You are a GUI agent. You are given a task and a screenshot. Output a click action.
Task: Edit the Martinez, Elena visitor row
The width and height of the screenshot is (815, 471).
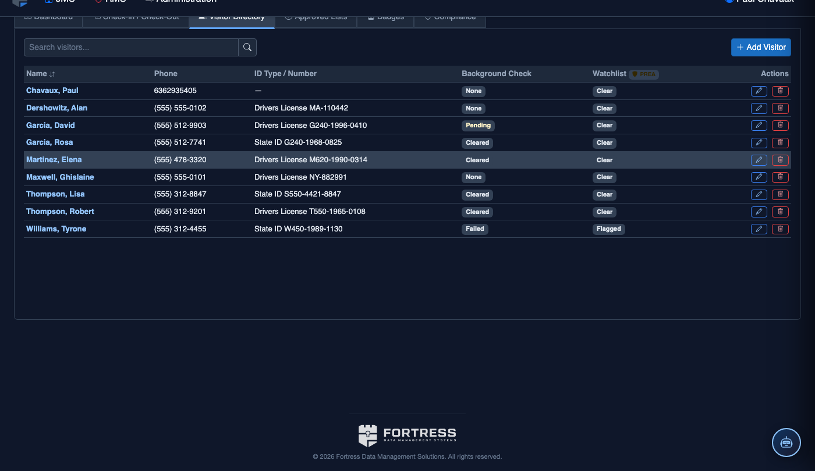pos(759,160)
